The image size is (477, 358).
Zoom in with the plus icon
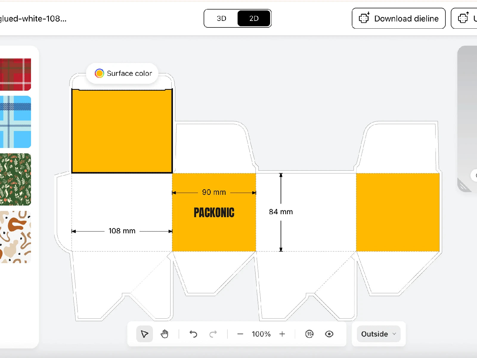282,334
